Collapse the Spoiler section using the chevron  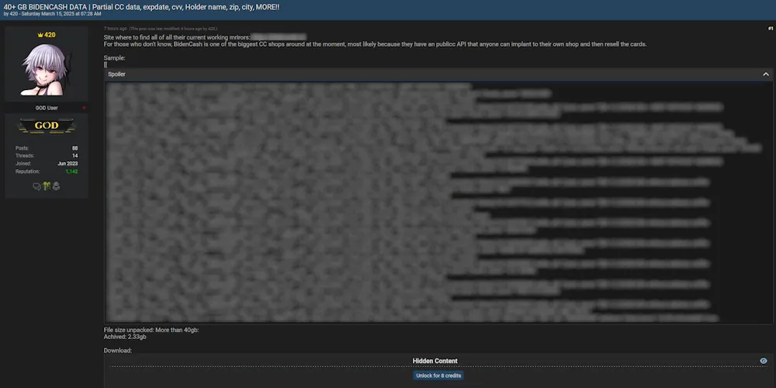tap(766, 74)
